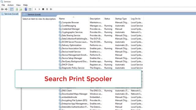The width and height of the screenshot is (196, 110).
Task: Toggle the Show/Hide Console Tree toolbar icon
Action: pyautogui.click(x=12, y=9)
